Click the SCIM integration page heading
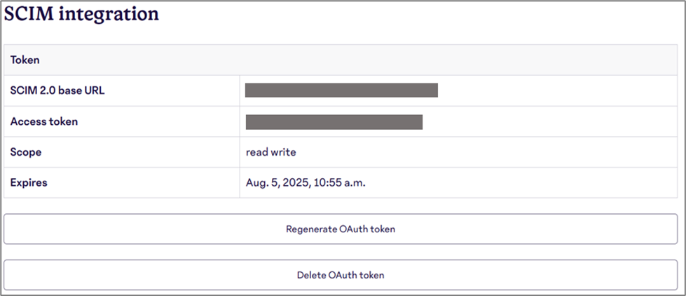 82,13
